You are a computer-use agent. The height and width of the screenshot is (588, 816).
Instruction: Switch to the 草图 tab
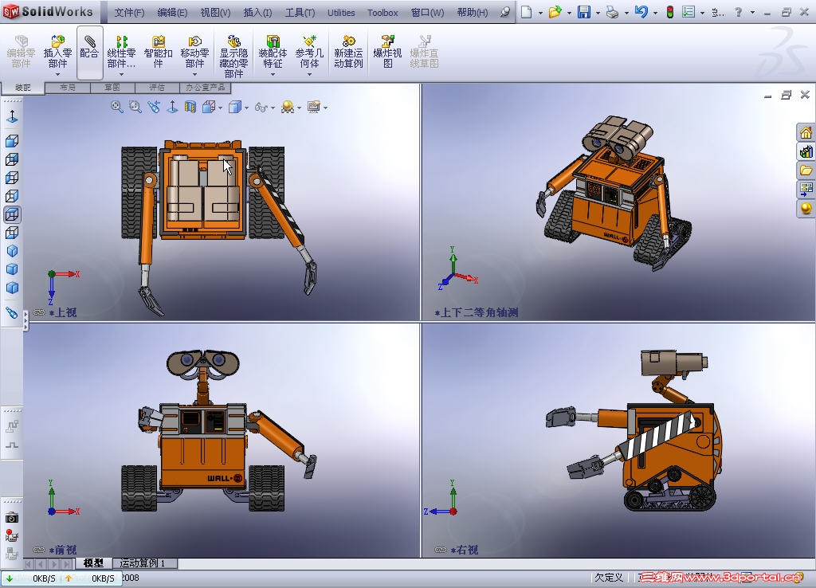click(x=112, y=88)
